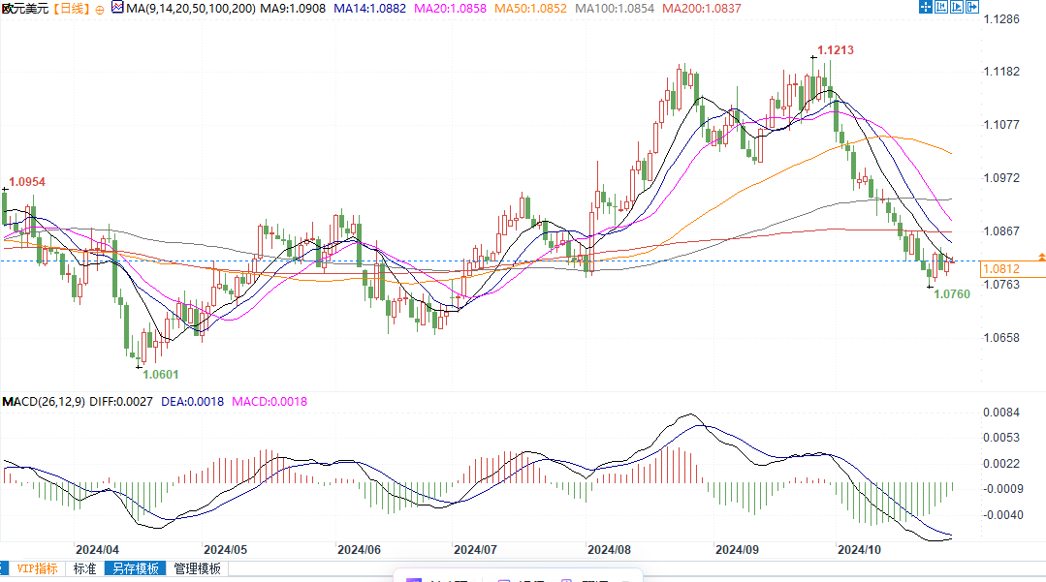Click the MA indicator chart icon
The image size is (1046, 582).
pos(116,9)
